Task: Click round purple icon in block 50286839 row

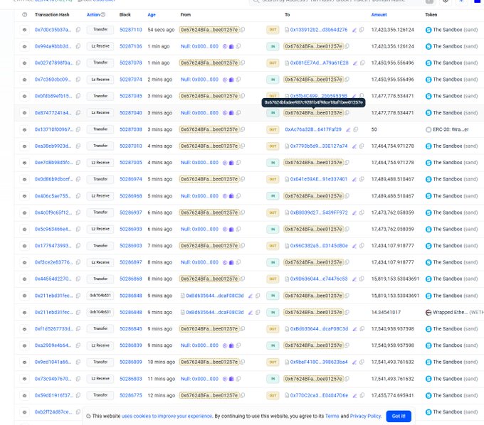Action: click(x=225, y=345)
